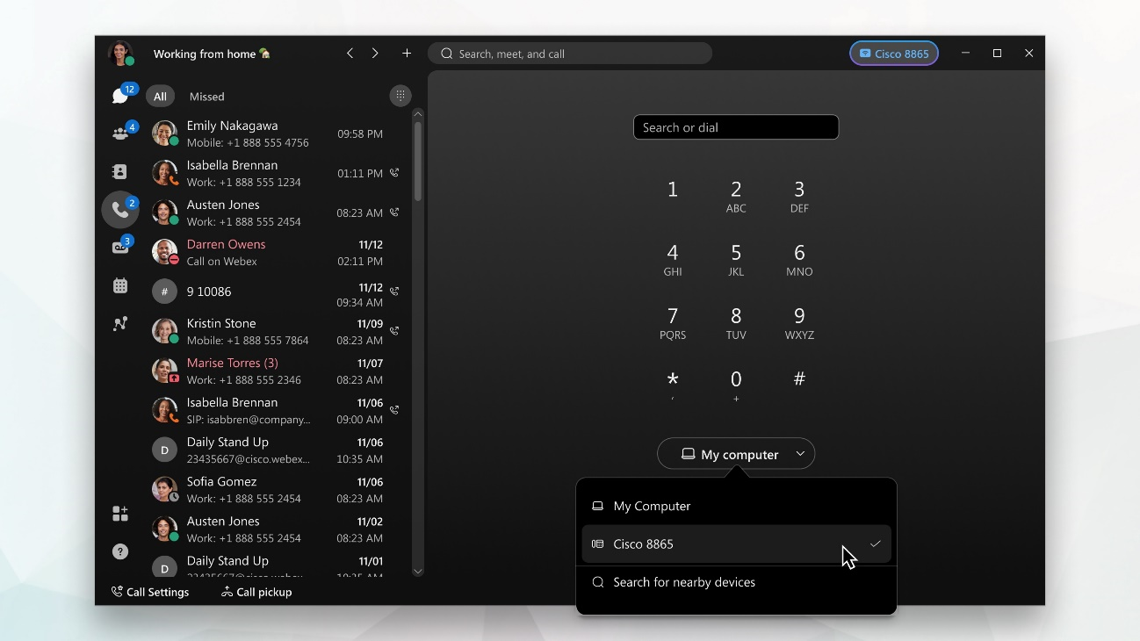1140x641 pixels.
Task: Click the plus icon to add new
Action: (x=407, y=54)
